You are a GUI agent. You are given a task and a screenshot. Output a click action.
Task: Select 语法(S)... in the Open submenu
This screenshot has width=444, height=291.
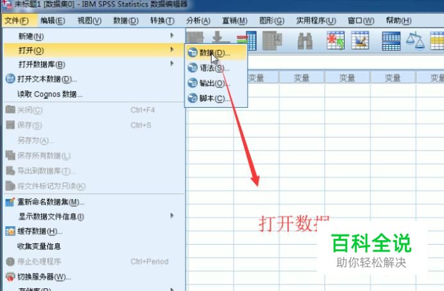tap(216, 68)
